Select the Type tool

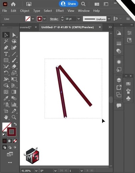pos(6,54)
